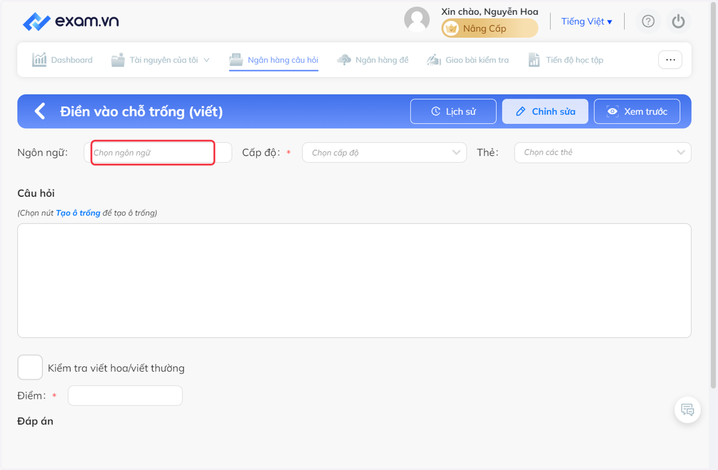Click the exam.vn logo
Screen dimensions: 718x470
(x=71, y=22)
